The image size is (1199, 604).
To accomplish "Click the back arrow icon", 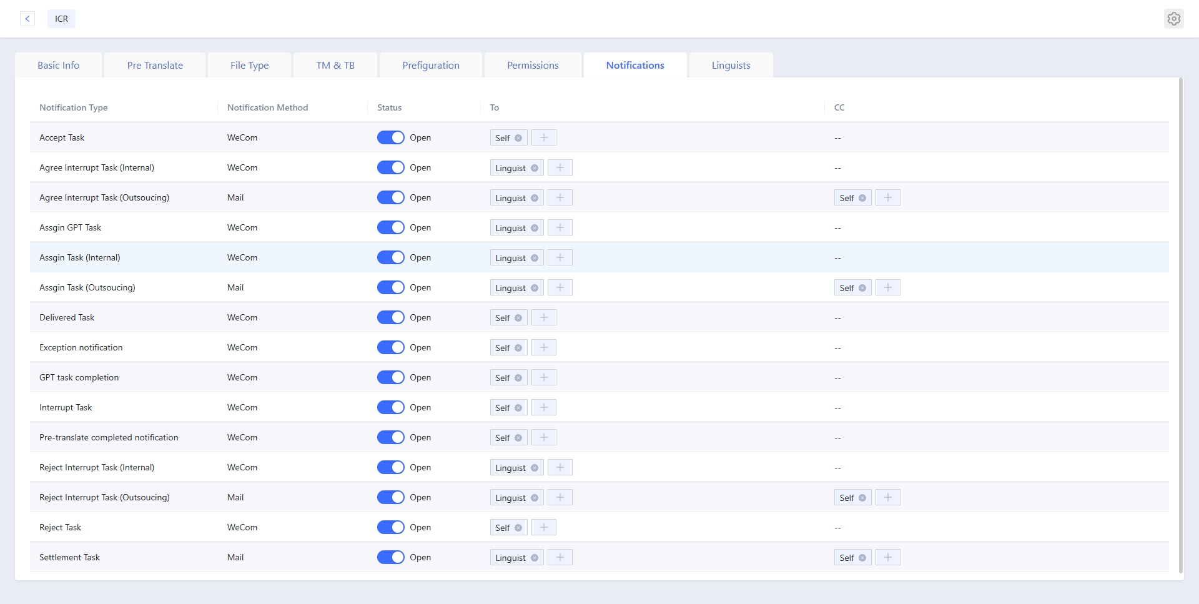I will 27,19.
